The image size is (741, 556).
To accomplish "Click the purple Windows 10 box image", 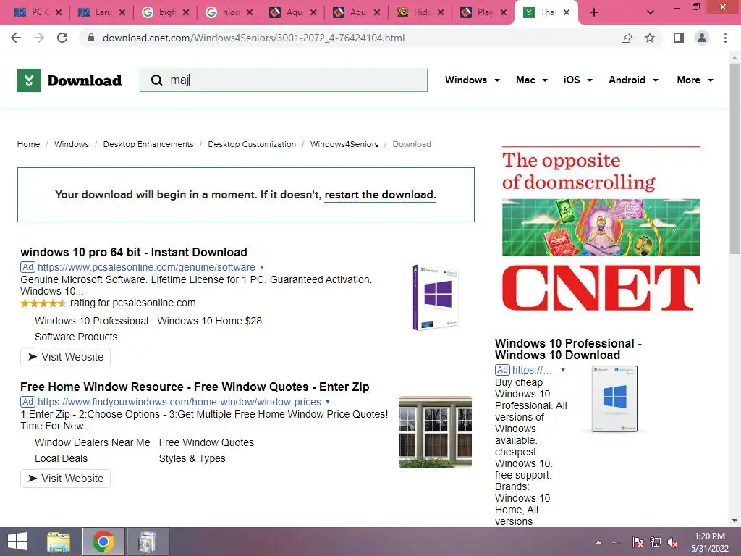I will pyautogui.click(x=435, y=297).
